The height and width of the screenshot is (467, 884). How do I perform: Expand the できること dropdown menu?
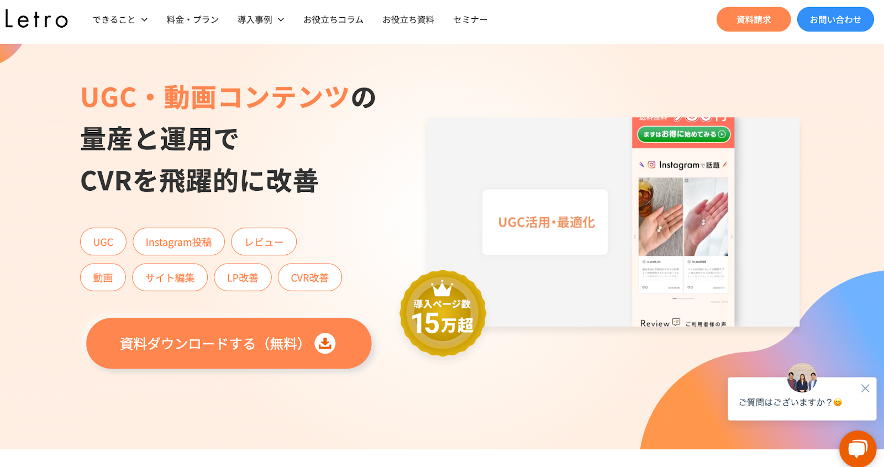[x=120, y=20]
